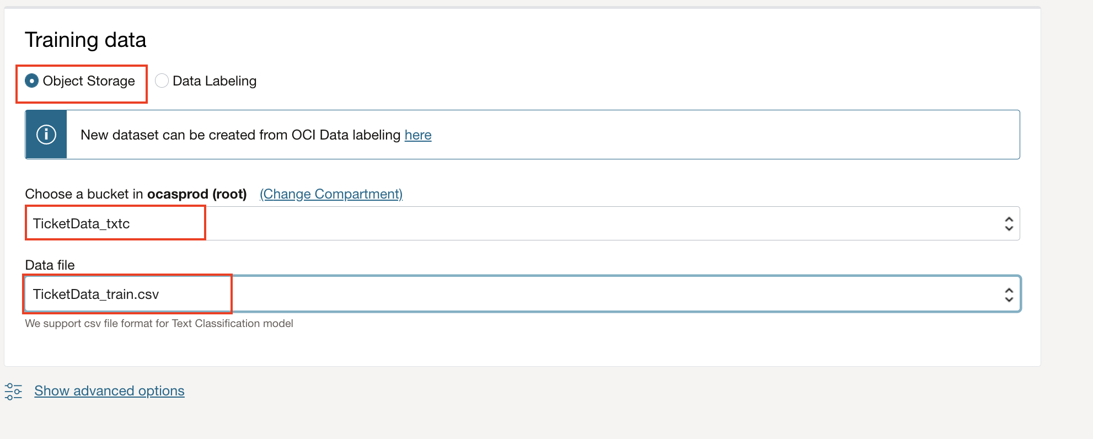Click the Training data heading
1093x439 pixels.
[x=85, y=40]
